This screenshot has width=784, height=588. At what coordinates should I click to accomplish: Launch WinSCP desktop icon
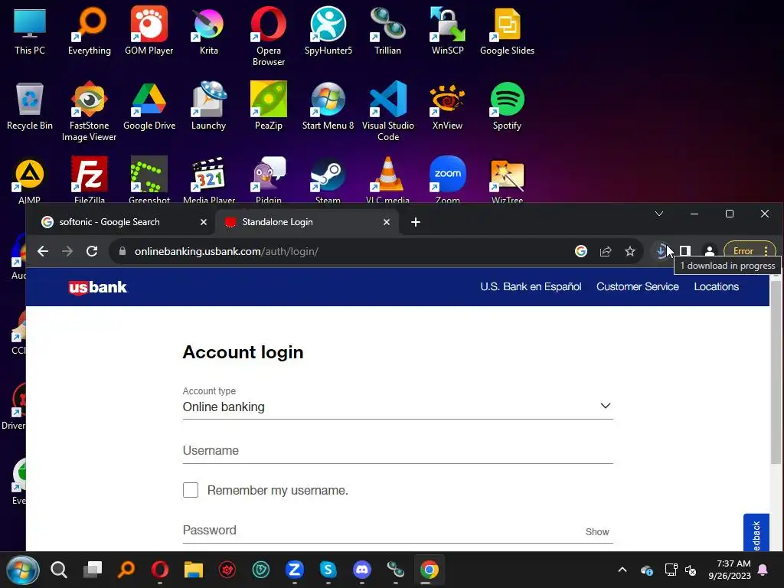click(447, 31)
